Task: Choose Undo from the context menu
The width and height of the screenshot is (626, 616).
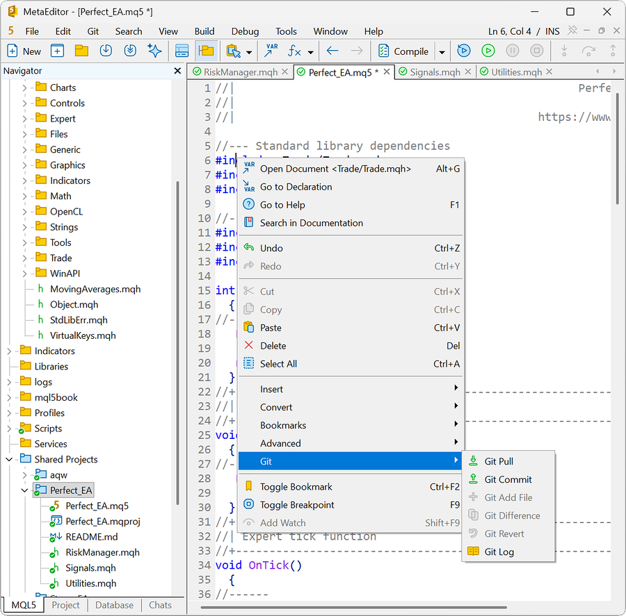Action: pyautogui.click(x=351, y=248)
